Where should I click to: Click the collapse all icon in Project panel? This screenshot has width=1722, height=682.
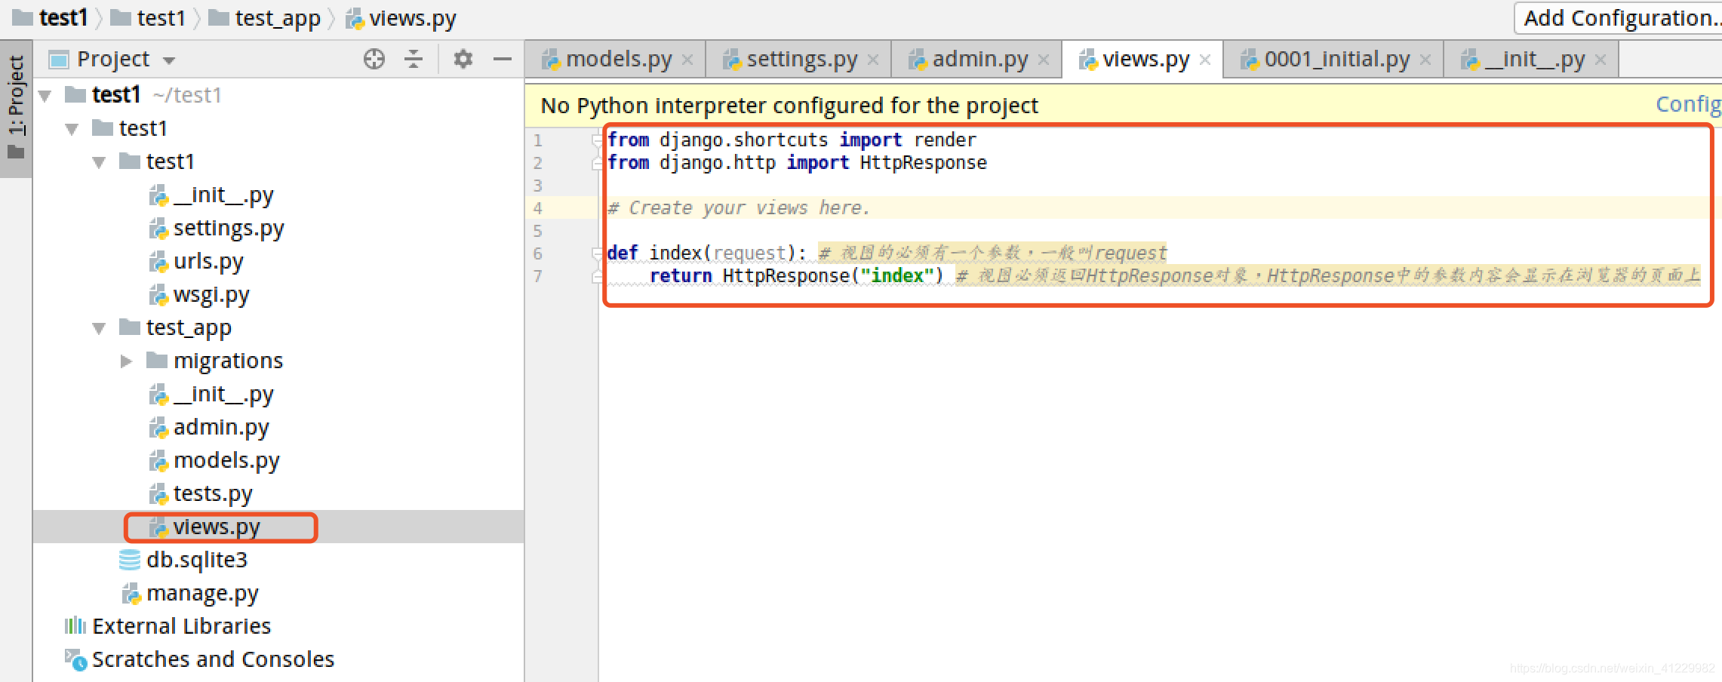414,59
